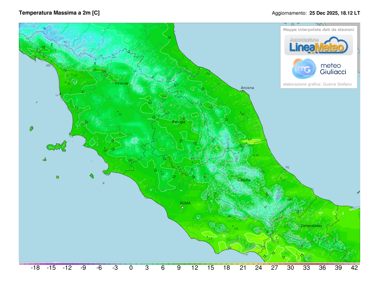379x284 pixels.
Task: Select the 15 value on temperature scale
Action: coord(210,267)
